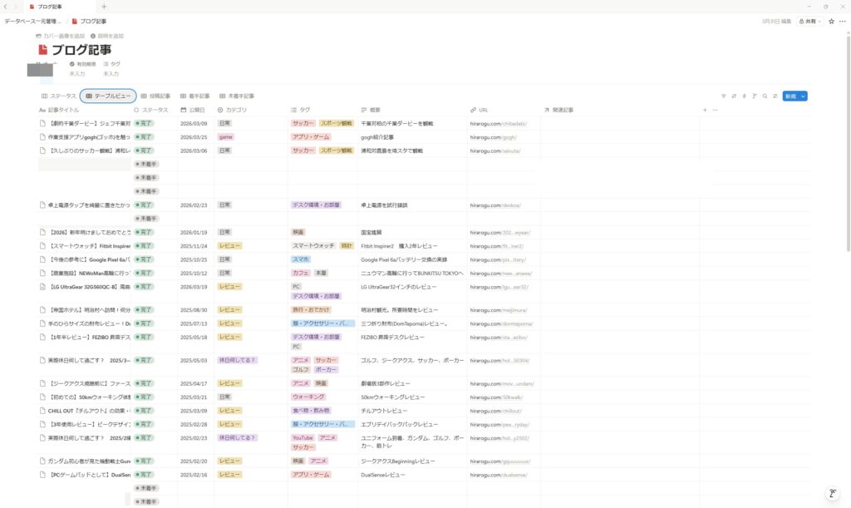Open page options three-dot menu
851x508 pixels.
[x=842, y=21]
